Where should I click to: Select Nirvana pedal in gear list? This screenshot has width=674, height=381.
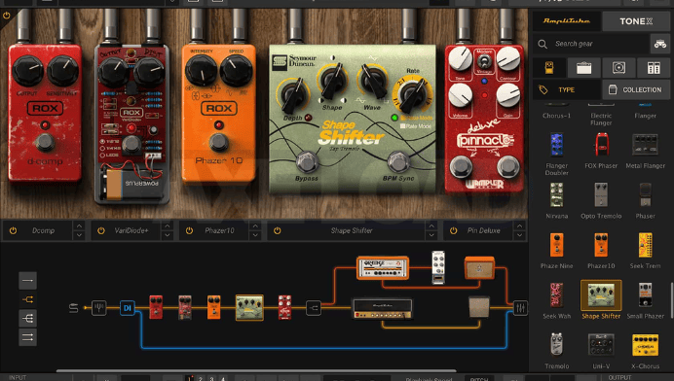[557, 200]
